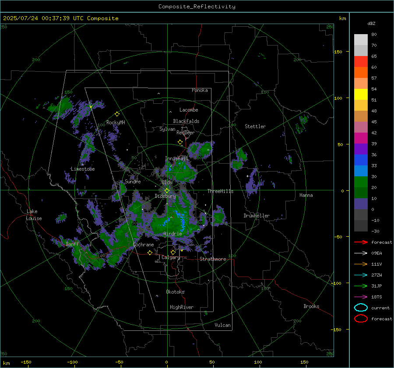
Task: Click the Strathmore city label
Action: pos(213,259)
